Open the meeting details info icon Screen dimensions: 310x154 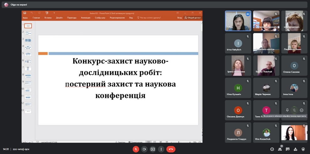click(x=272, y=149)
